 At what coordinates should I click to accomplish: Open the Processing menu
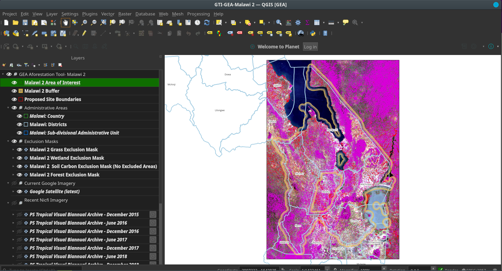click(198, 14)
